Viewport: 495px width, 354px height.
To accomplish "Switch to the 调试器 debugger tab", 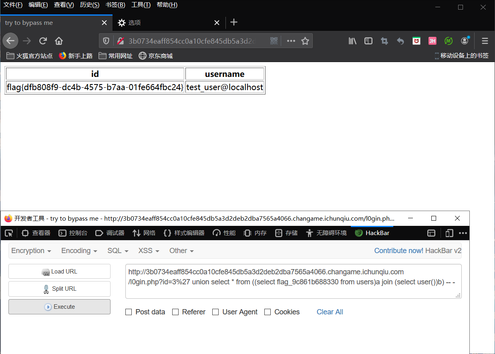I will click(x=110, y=233).
